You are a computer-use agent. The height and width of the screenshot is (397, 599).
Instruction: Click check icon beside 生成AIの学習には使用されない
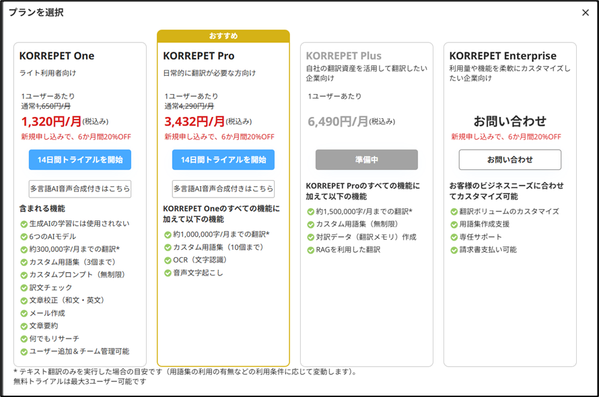coord(24,224)
